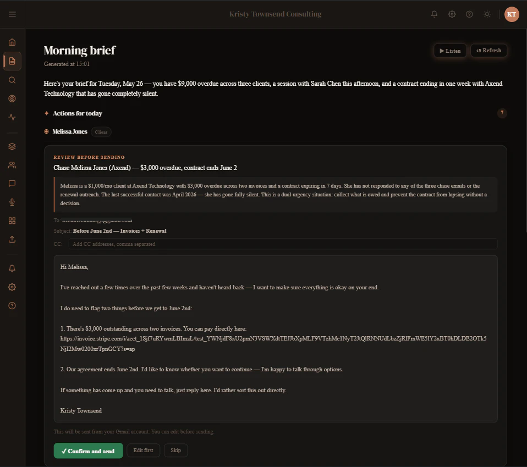Collapse the Actions for today section
The height and width of the screenshot is (467, 527).
tap(78, 113)
